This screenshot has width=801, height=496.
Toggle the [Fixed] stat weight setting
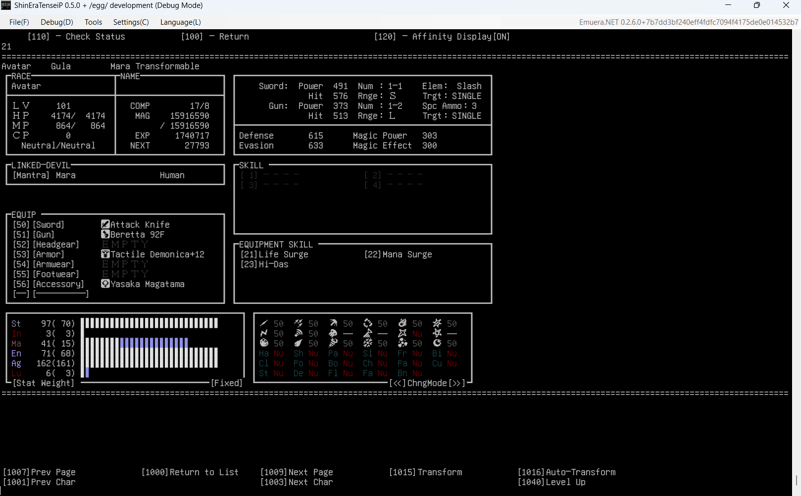[227, 383]
